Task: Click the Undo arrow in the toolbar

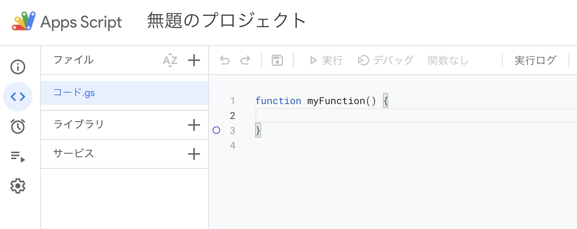Action: (x=225, y=60)
